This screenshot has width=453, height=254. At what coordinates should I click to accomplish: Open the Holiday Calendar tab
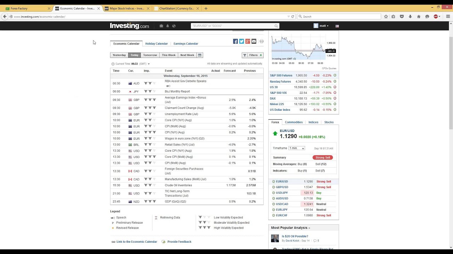(156, 44)
